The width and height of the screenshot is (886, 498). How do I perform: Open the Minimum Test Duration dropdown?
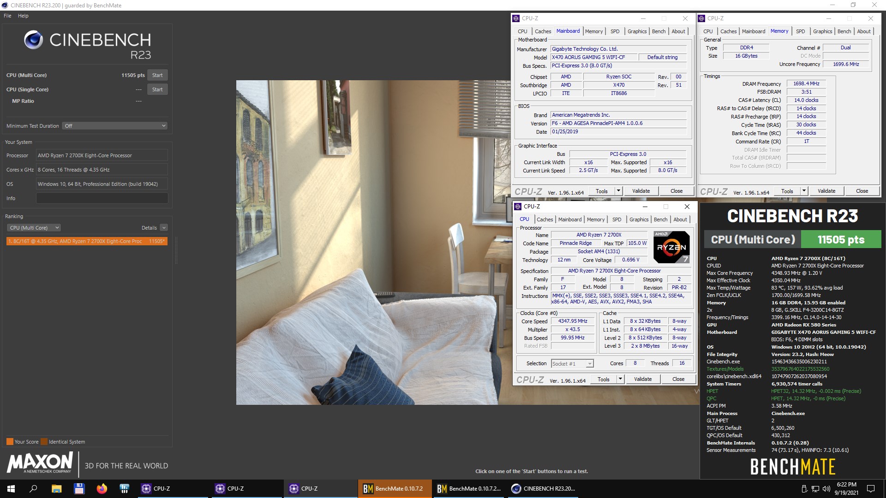coord(114,126)
